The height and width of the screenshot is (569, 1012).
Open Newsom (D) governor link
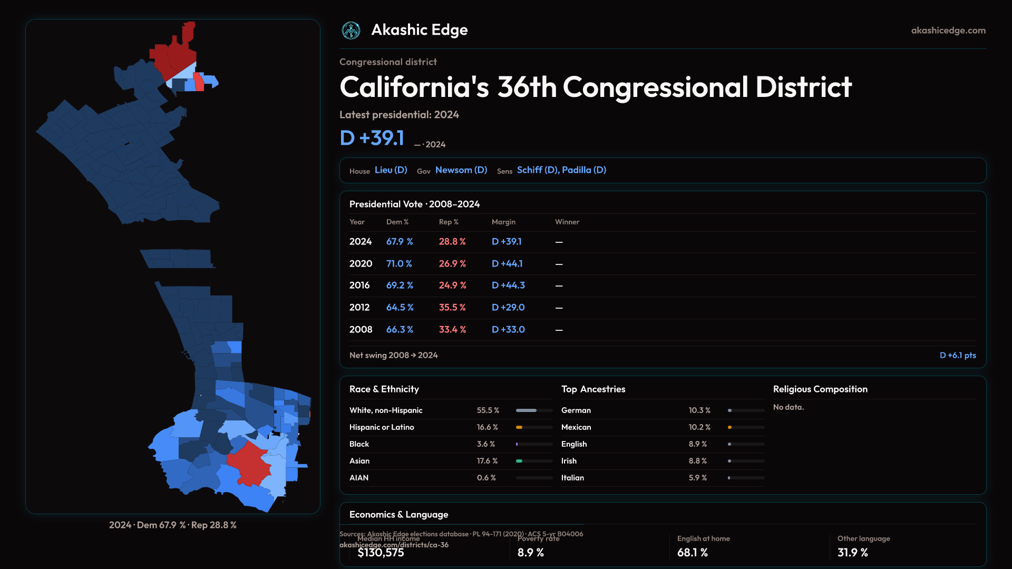point(461,170)
